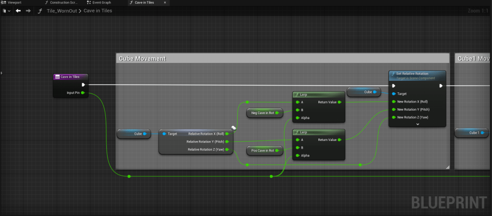
Task: Switch to the Viewport tab
Action: pos(14,2)
